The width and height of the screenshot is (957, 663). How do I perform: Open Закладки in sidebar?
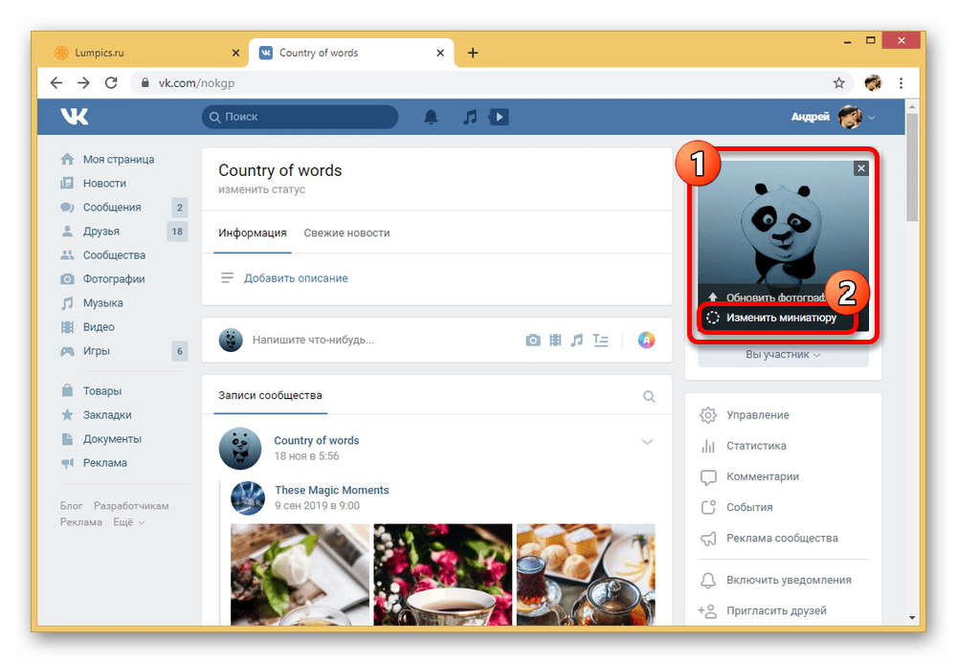click(107, 415)
